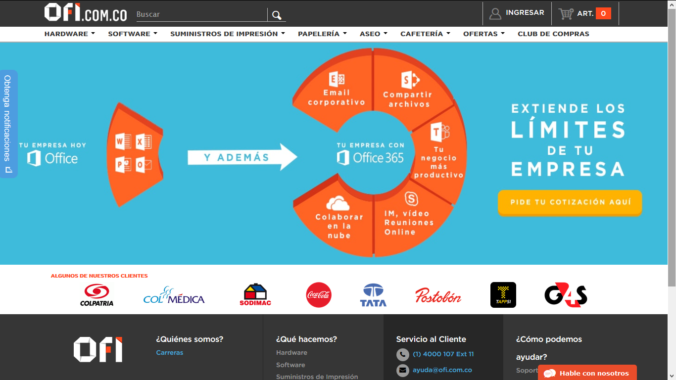Click the Servicio al Cliente footer heading
Screen dimensions: 676x380
(431, 339)
